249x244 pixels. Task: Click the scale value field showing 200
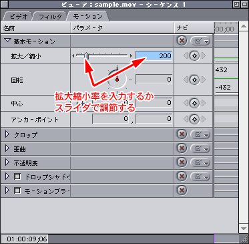[154, 55]
